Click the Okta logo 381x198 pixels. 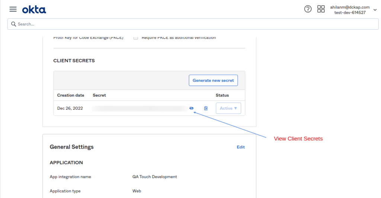[x=34, y=9]
